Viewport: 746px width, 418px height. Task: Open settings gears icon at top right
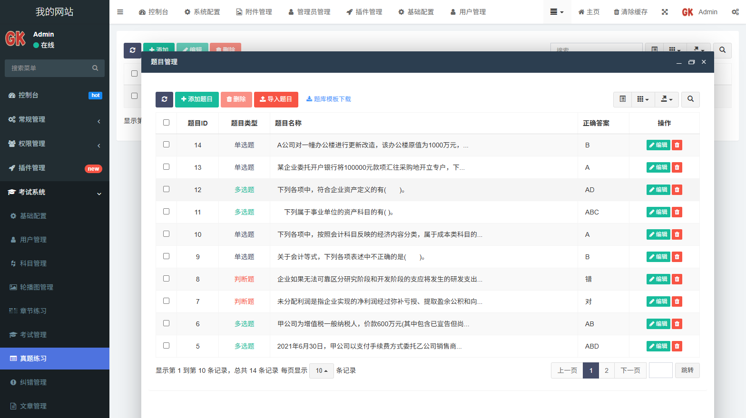tap(735, 12)
